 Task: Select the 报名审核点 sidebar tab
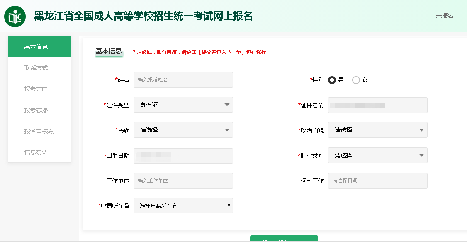pos(39,131)
